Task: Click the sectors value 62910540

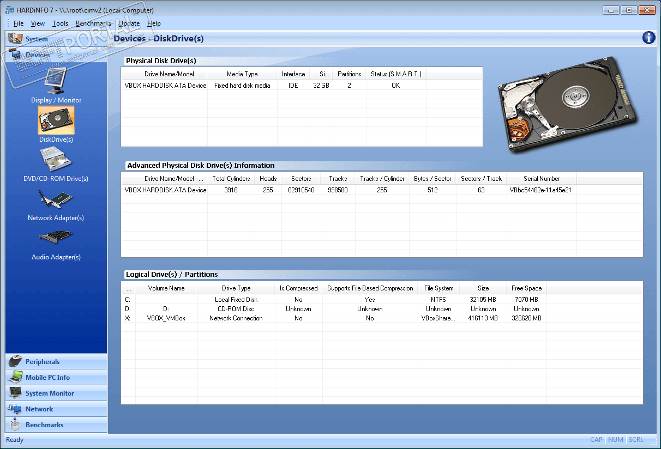Action: 301,190
